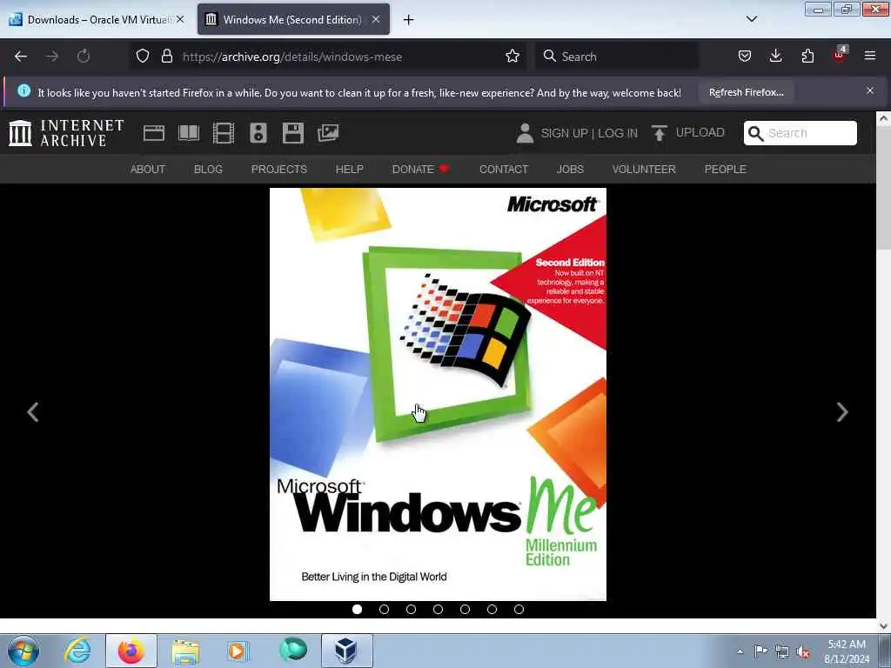Select the sixth carousel dot
Screen dimensions: 891x668
tap(492, 609)
